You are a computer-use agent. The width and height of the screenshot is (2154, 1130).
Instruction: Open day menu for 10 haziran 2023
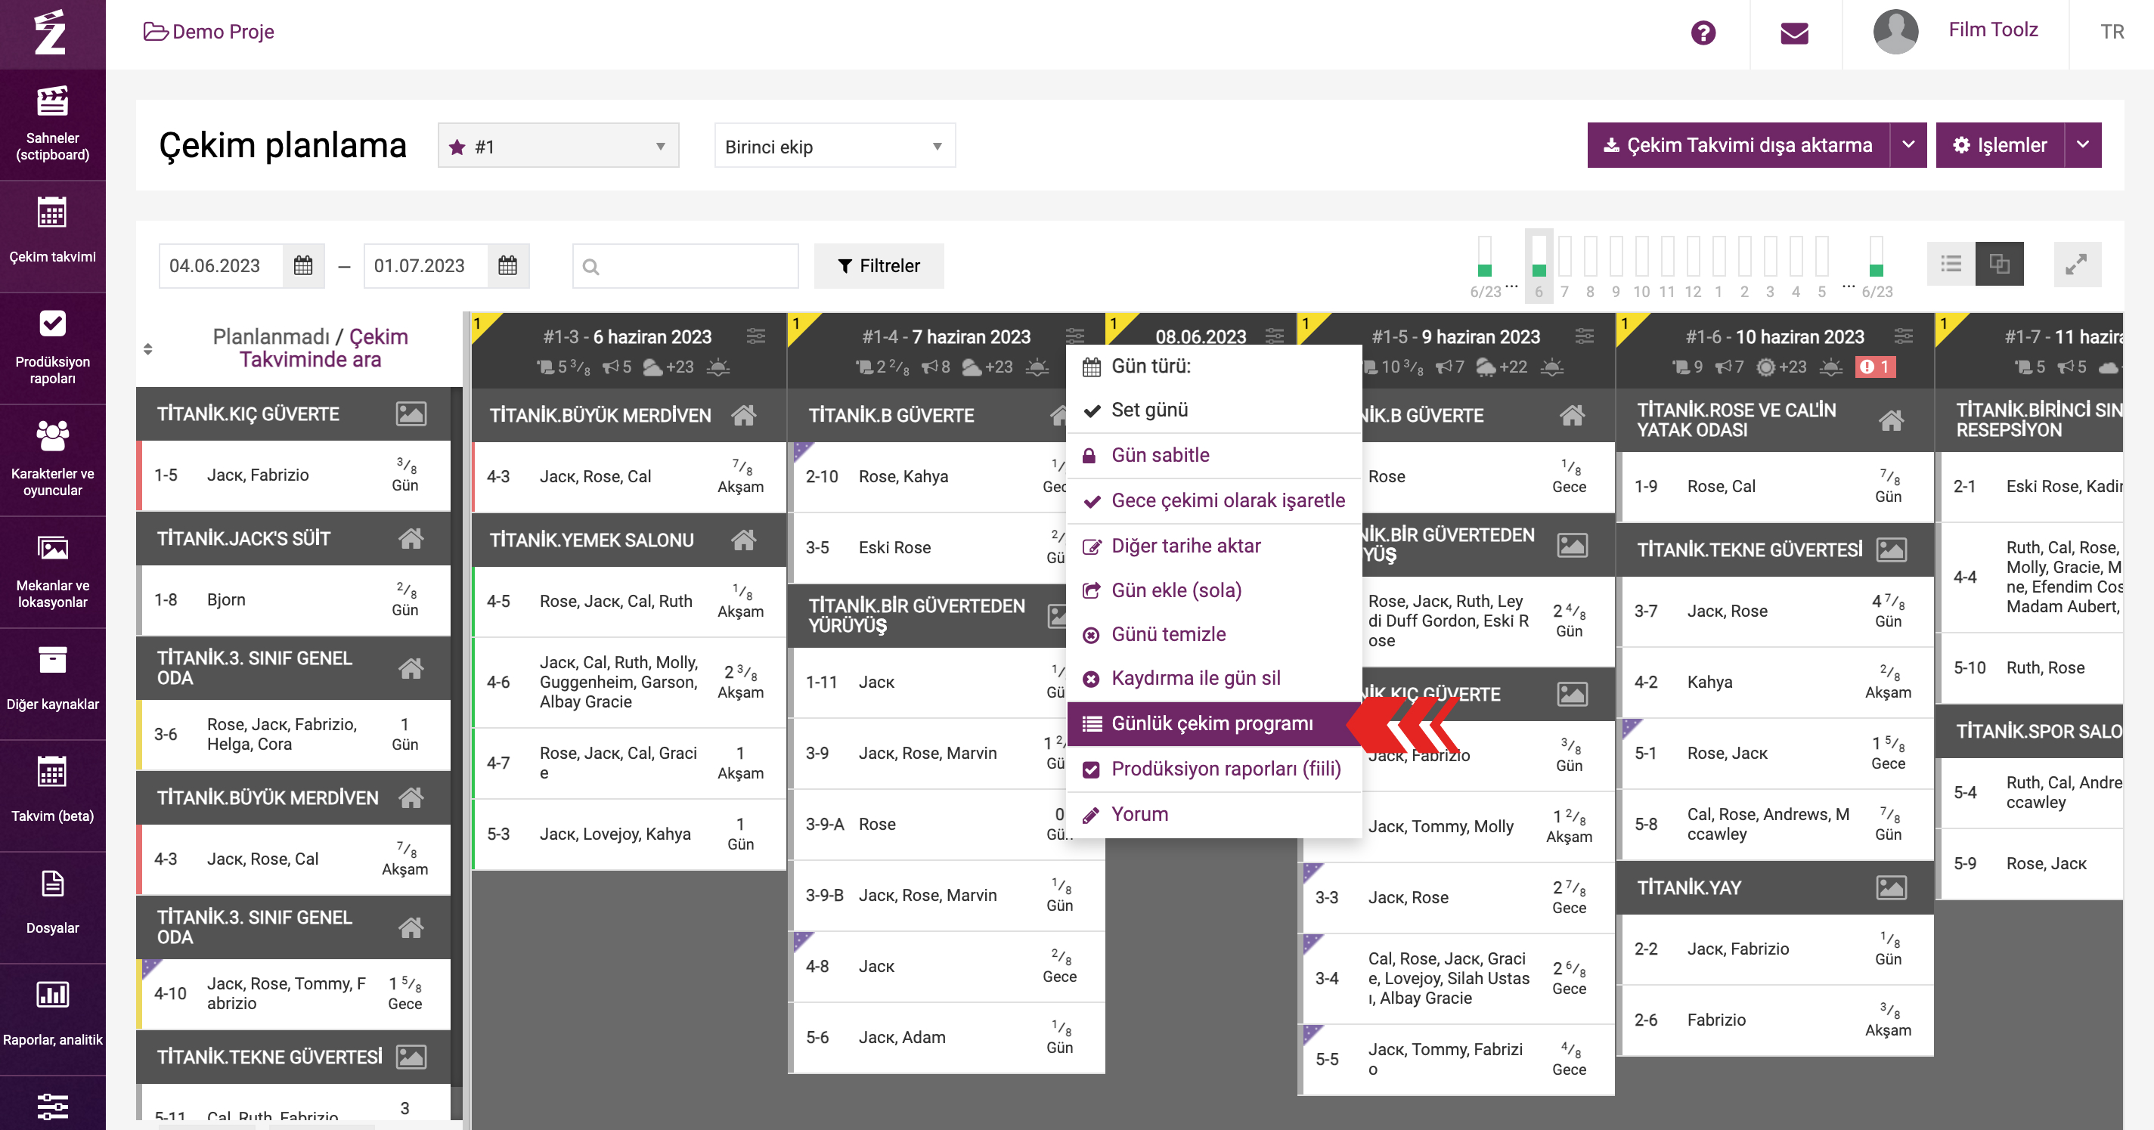1904,336
